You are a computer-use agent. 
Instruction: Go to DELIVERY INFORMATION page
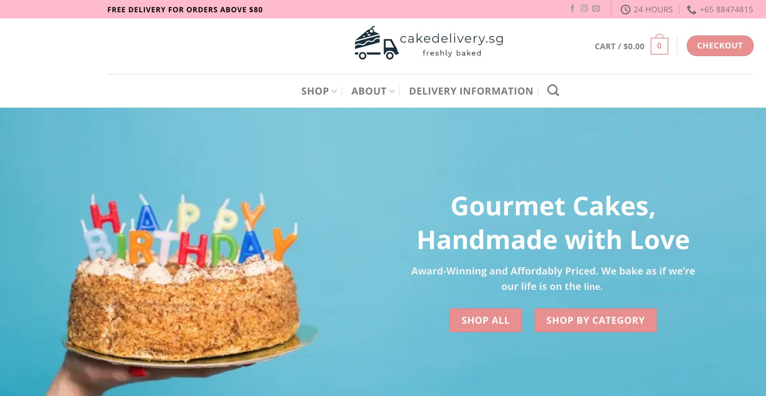coord(471,91)
